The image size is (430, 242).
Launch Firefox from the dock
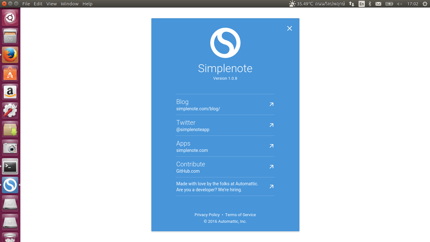click(x=10, y=55)
